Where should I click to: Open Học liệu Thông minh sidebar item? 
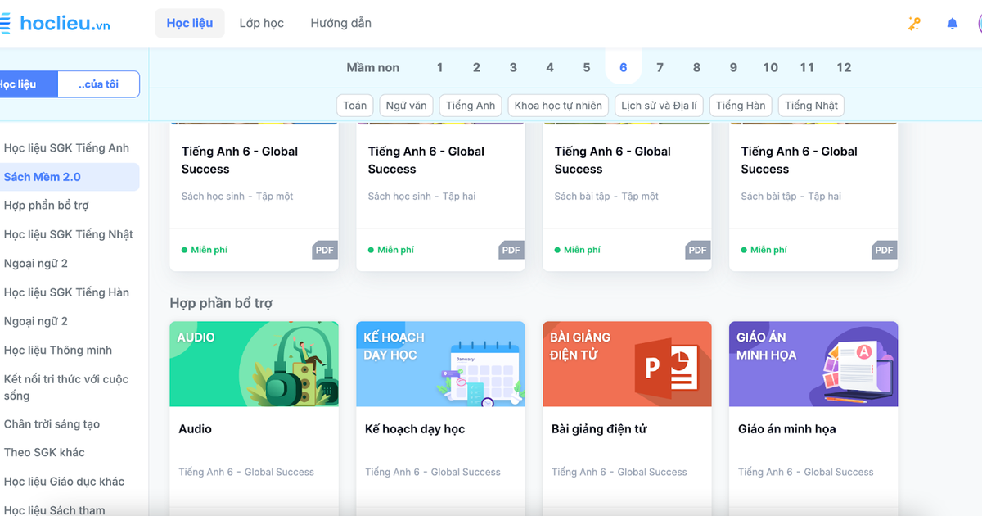click(58, 351)
